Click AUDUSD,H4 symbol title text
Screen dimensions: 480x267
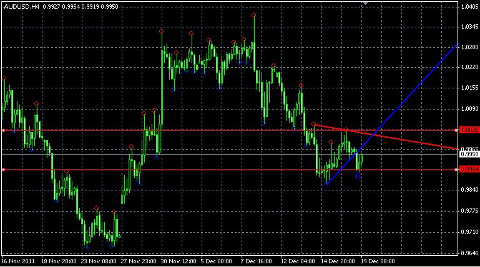click(22, 6)
